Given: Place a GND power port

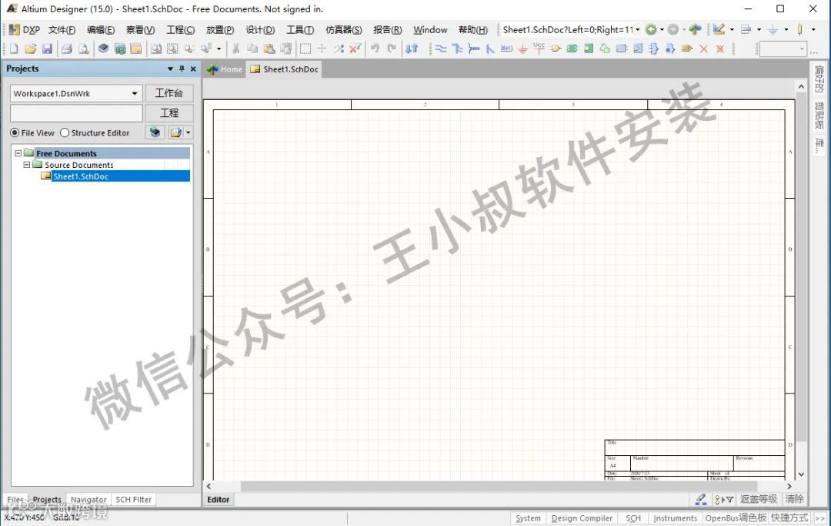Looking at the screenshot, I should (x=522, y=49).
